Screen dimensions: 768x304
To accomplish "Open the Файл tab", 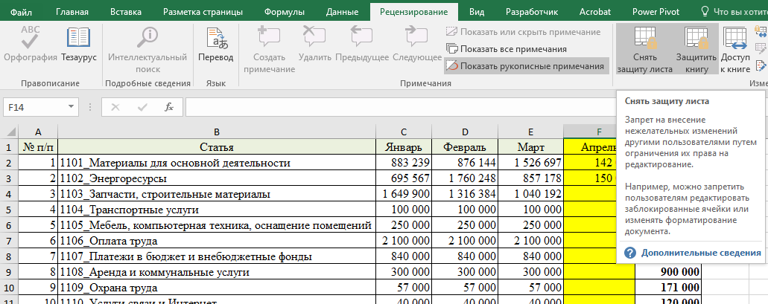I will coord(22,12).
